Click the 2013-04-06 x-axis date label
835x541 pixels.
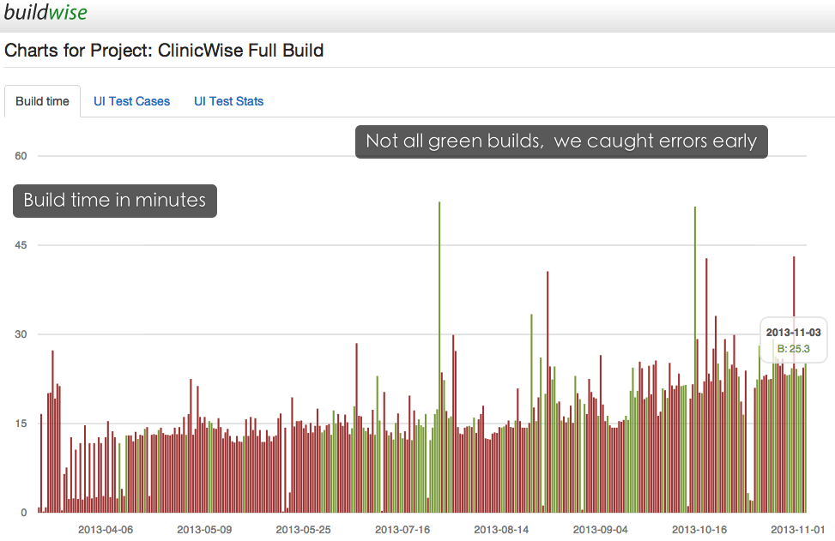[x=106, y=530]
